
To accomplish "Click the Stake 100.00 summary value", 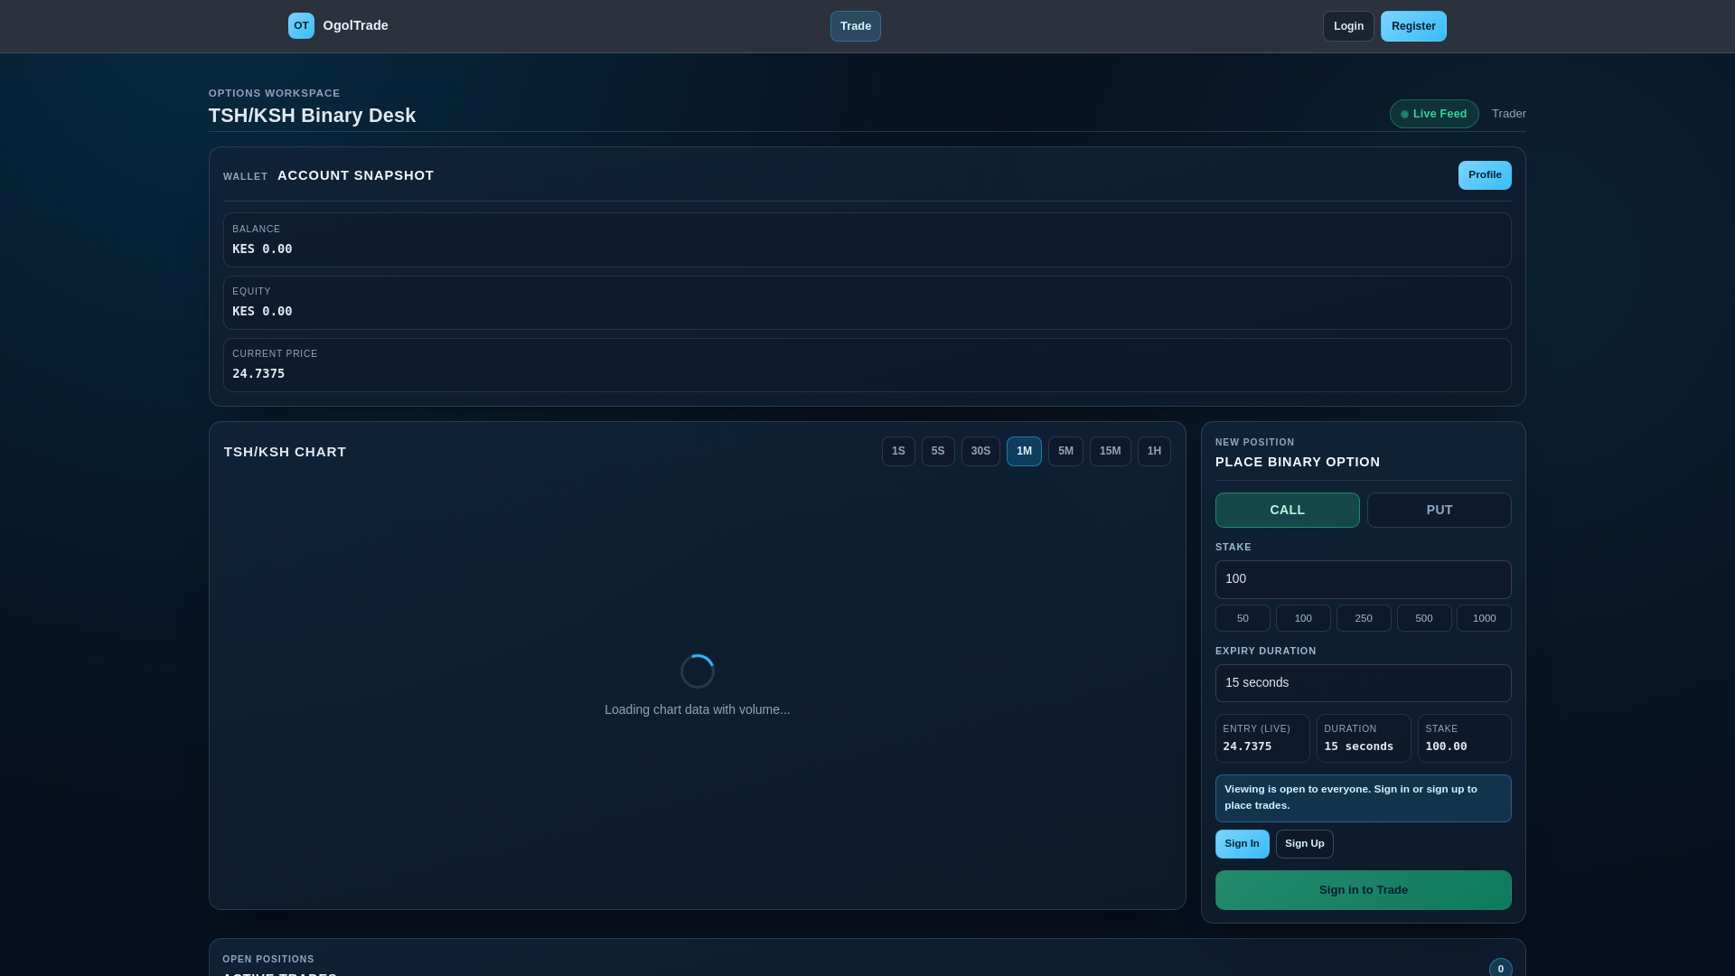I will (1446, 746).
